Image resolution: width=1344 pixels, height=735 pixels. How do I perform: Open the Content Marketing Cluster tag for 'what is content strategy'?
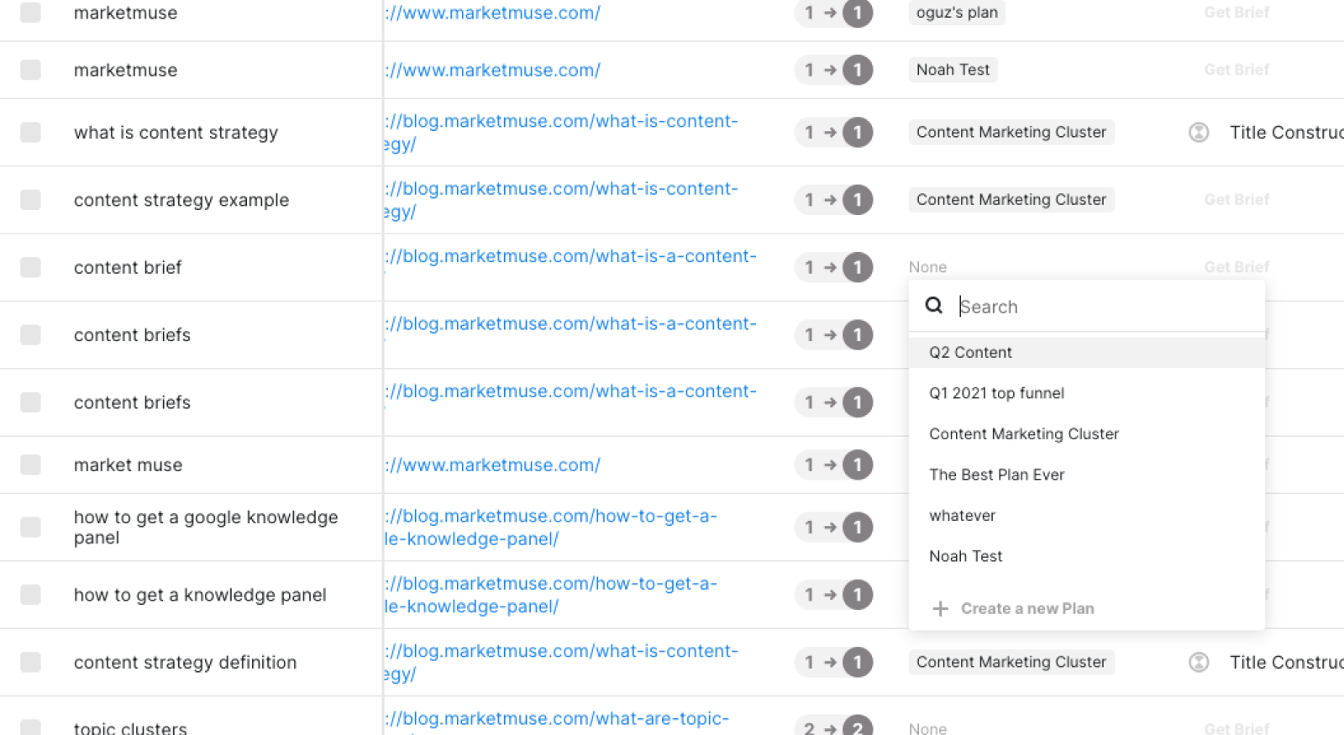click(x=1011, y=132)
